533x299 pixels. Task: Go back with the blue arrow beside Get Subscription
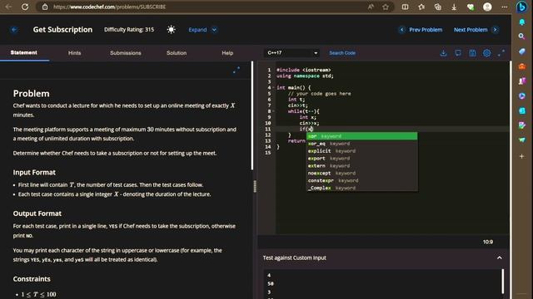[x=14, y=30]
